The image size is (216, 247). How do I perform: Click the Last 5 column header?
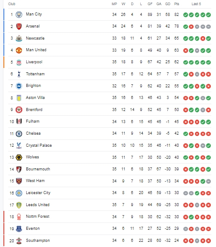[x=196, y=4]
